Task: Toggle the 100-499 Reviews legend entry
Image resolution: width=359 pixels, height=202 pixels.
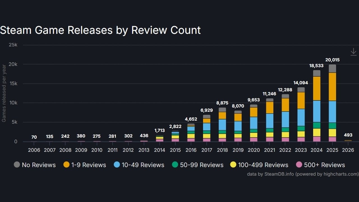Action: (259, 165)
